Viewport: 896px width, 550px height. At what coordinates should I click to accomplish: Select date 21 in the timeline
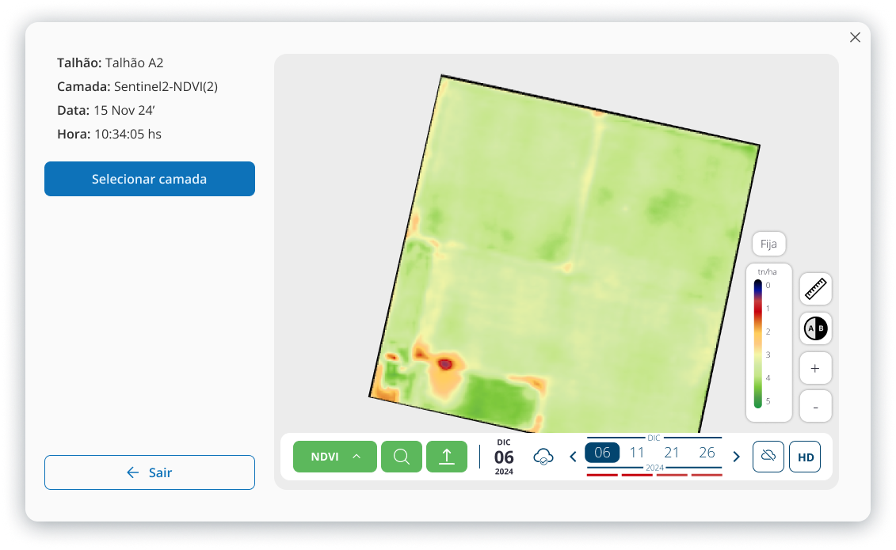coord(672,453)
